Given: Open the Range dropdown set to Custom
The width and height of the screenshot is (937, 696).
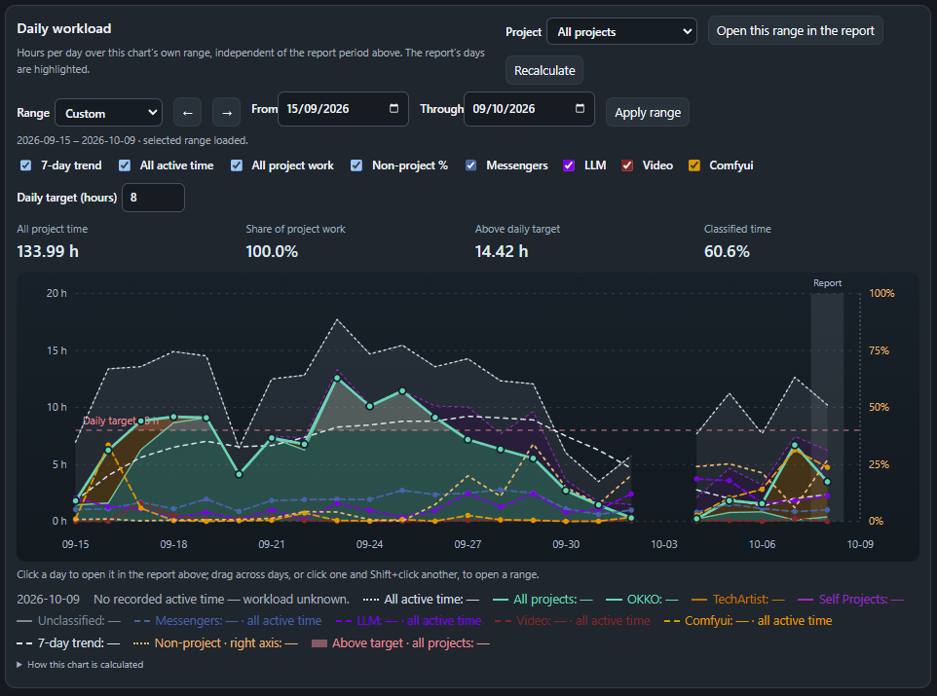Looking at the screenshot, I should [x=109, y=113].
